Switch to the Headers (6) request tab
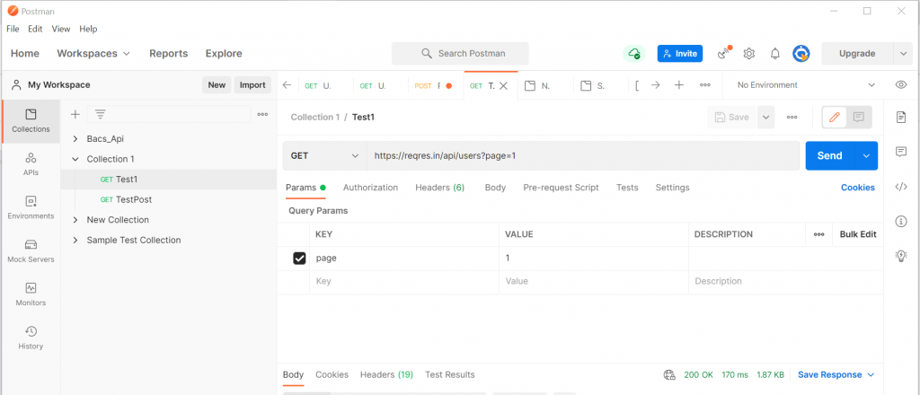 point(440,188)
